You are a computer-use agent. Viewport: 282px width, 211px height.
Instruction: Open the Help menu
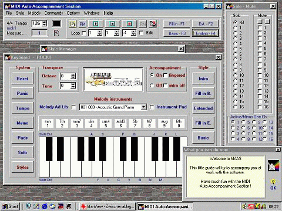pos(108,13)
